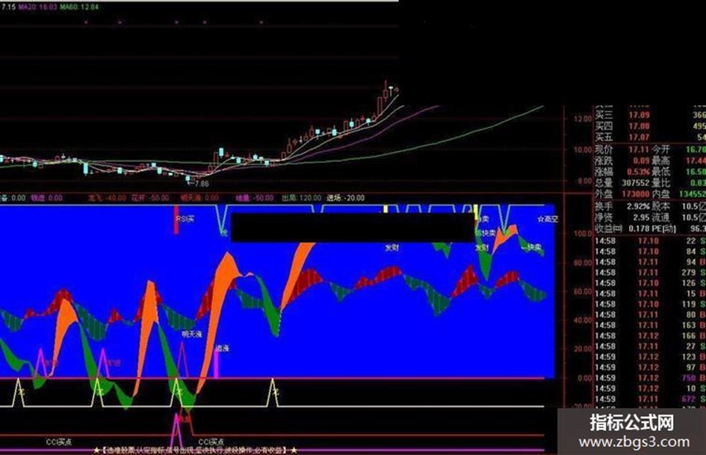Click the 收益 0.178 earnings value
Screen dimensions: 706x455
(x=622, y=229)
